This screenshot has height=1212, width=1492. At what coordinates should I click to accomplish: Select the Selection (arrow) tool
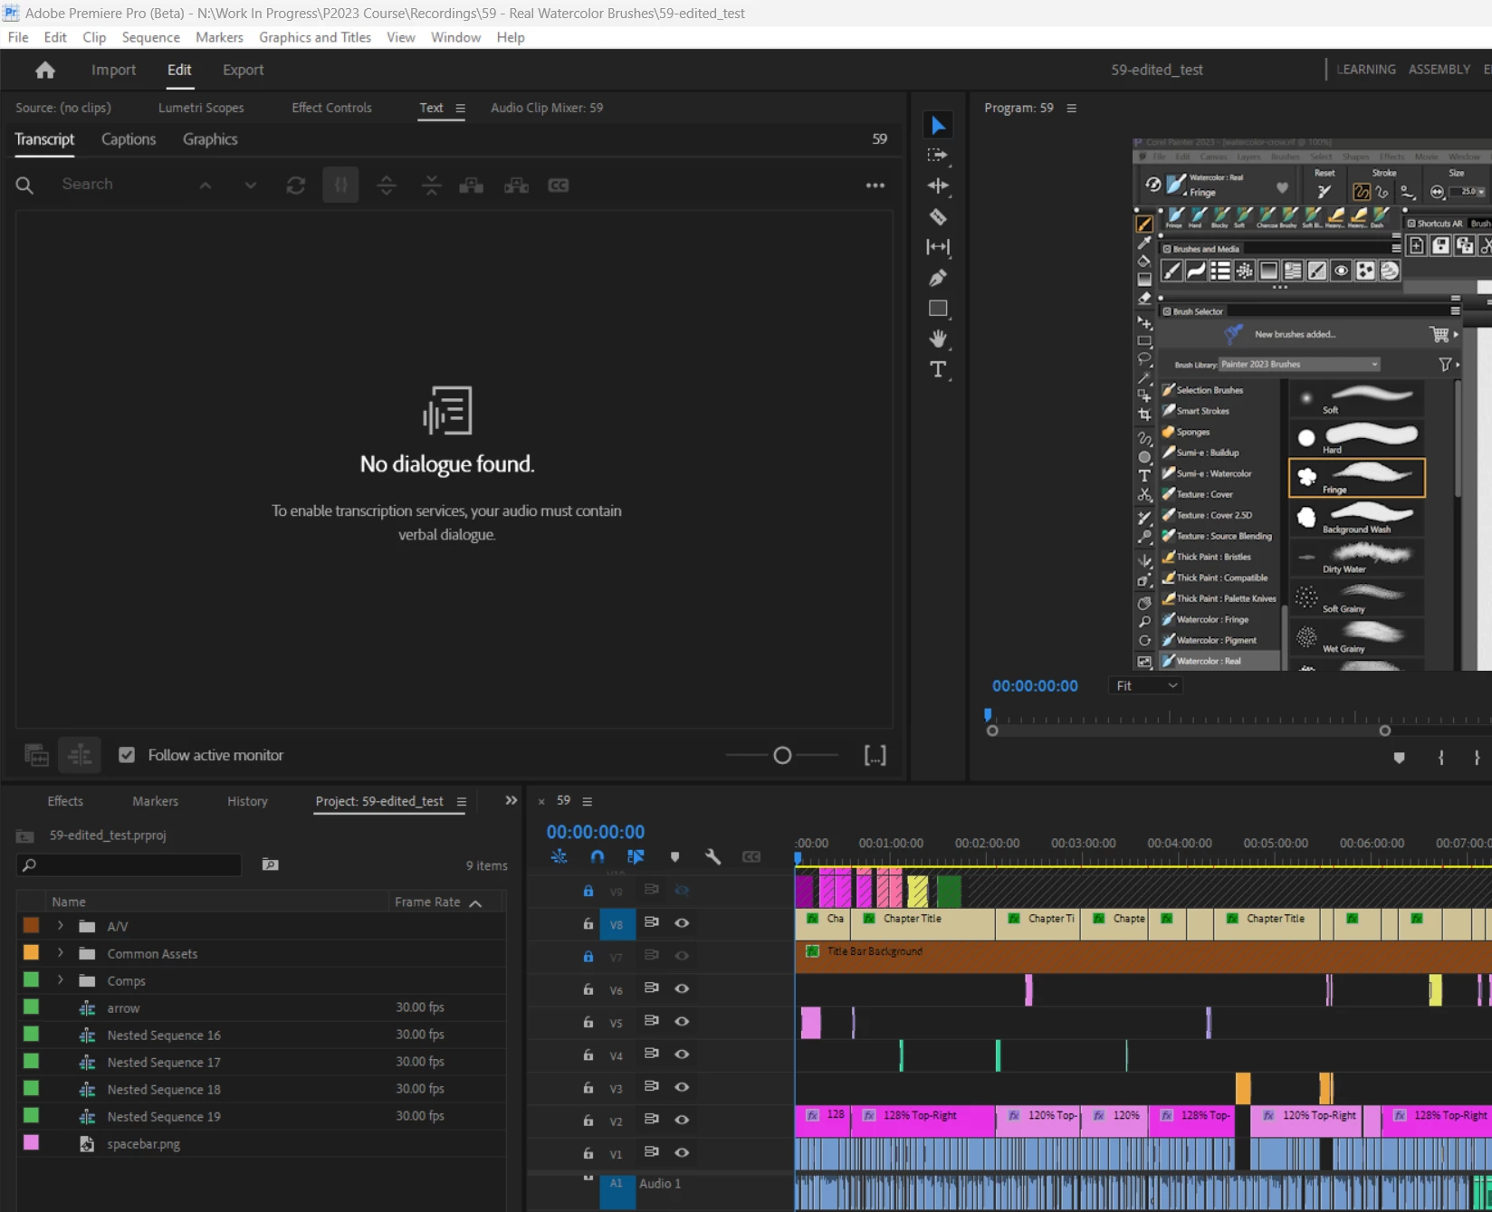tap(938, 125)
